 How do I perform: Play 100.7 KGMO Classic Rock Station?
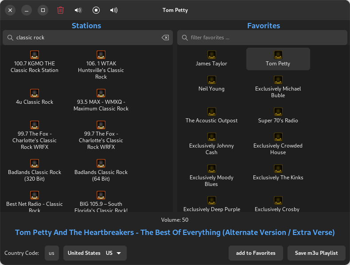[35, 62]
